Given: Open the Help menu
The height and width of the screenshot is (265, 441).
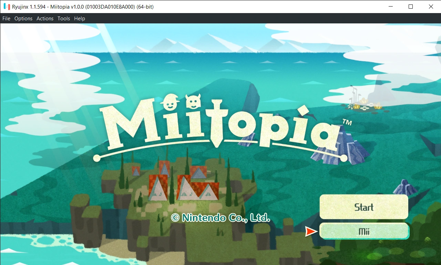Looking at the screenshot, I should (x=79, y=19).
